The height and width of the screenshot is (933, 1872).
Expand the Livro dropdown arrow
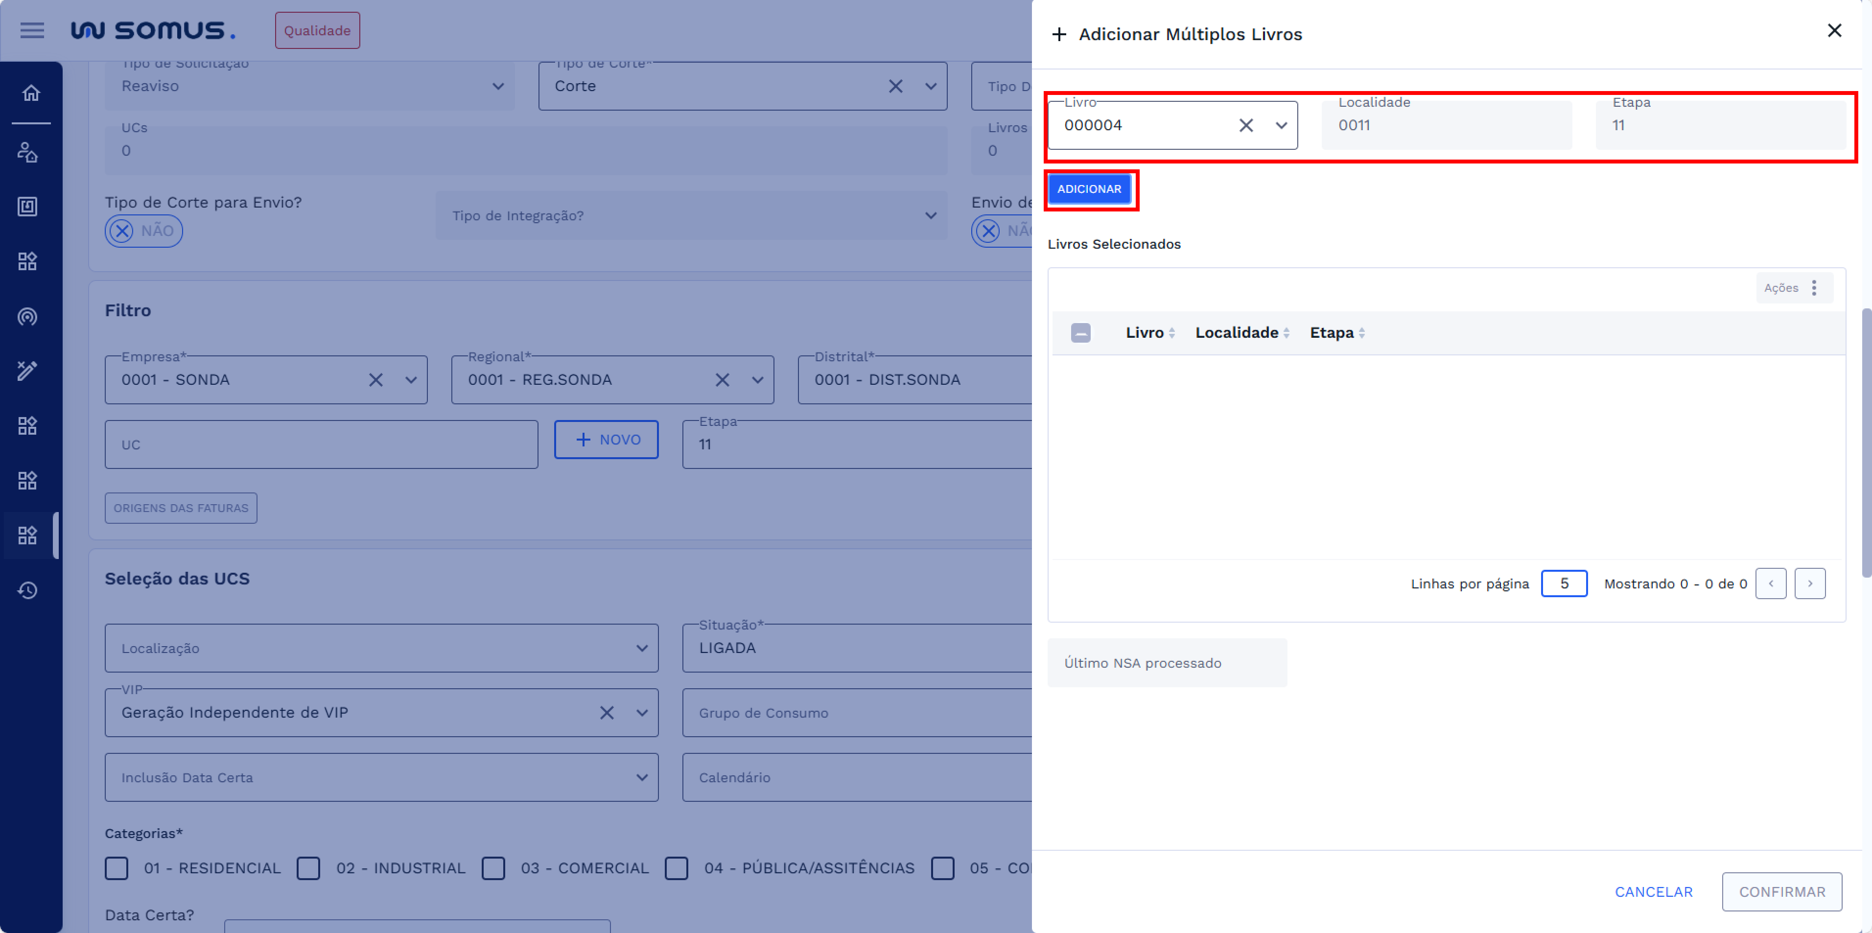(1281, 126)
